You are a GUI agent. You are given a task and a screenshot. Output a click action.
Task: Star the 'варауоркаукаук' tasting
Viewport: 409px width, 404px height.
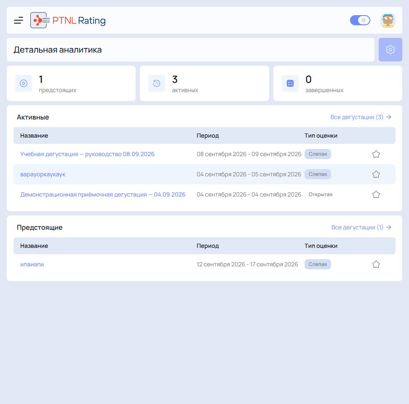click(376, 174)
